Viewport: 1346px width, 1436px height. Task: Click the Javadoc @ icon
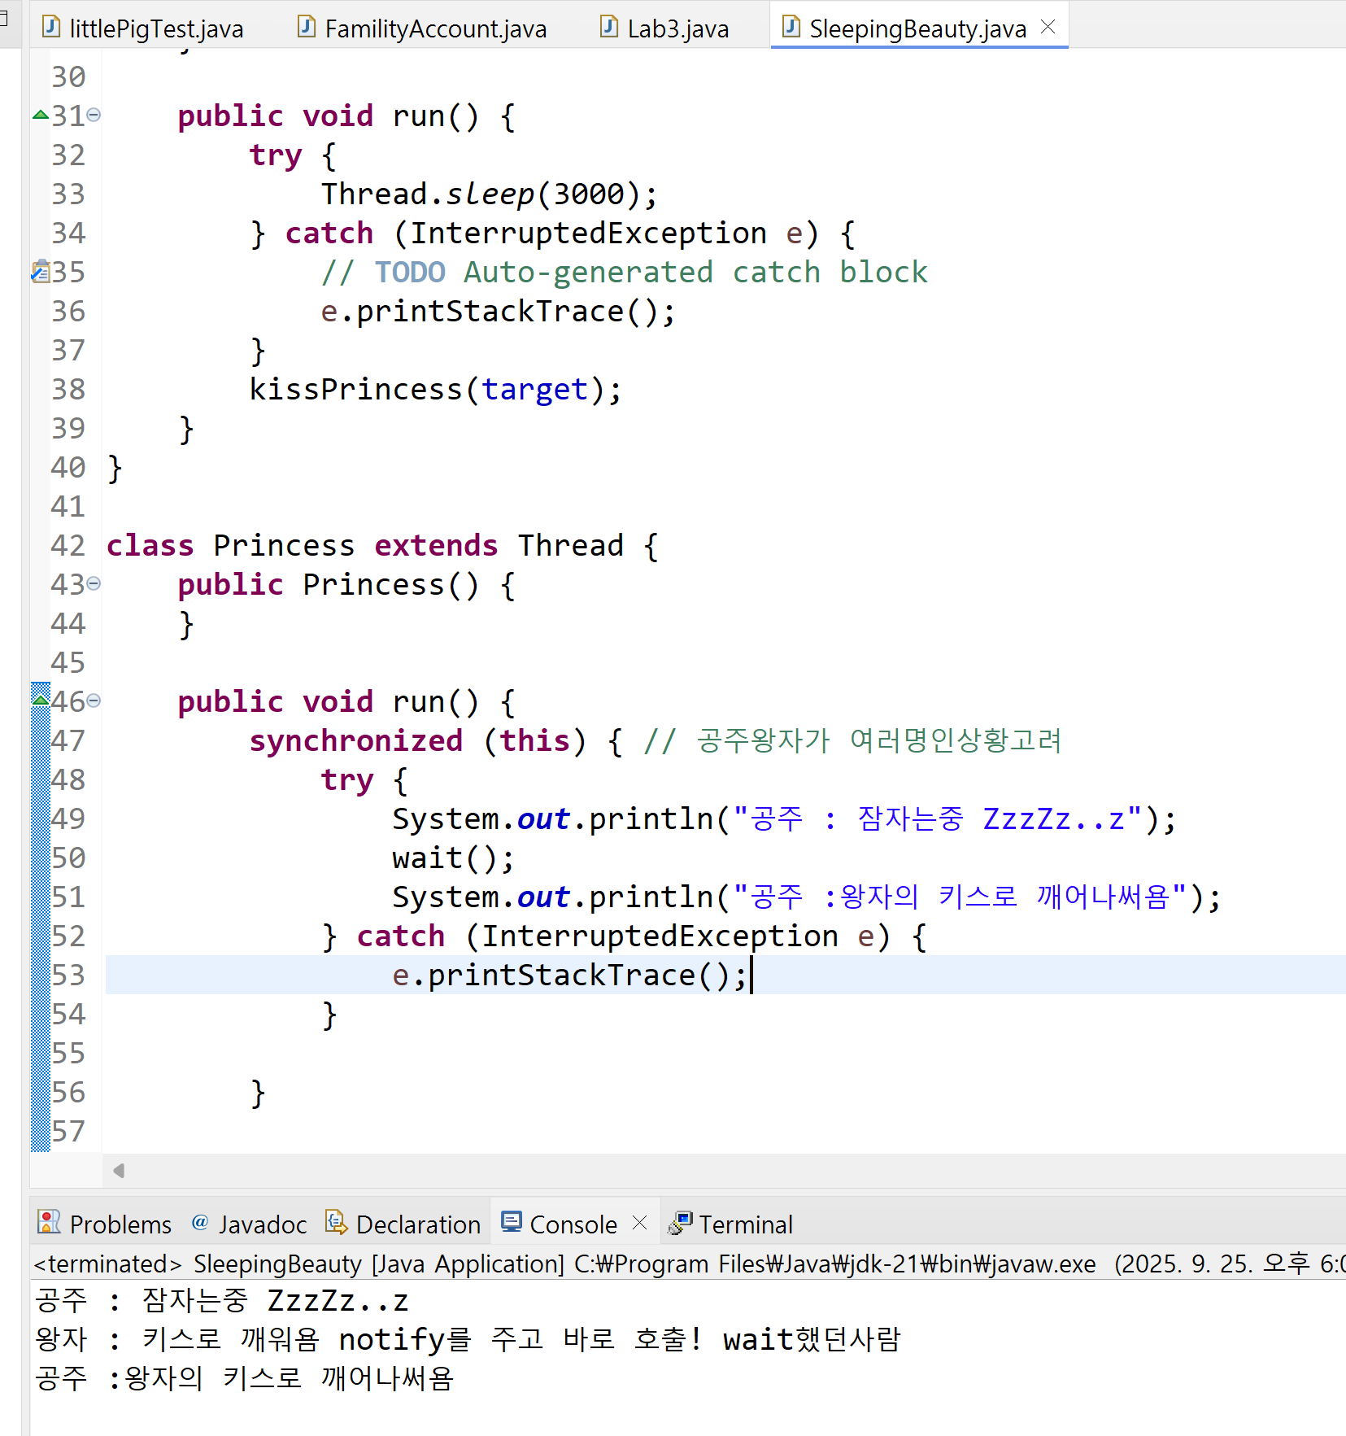pos(200,1222)
